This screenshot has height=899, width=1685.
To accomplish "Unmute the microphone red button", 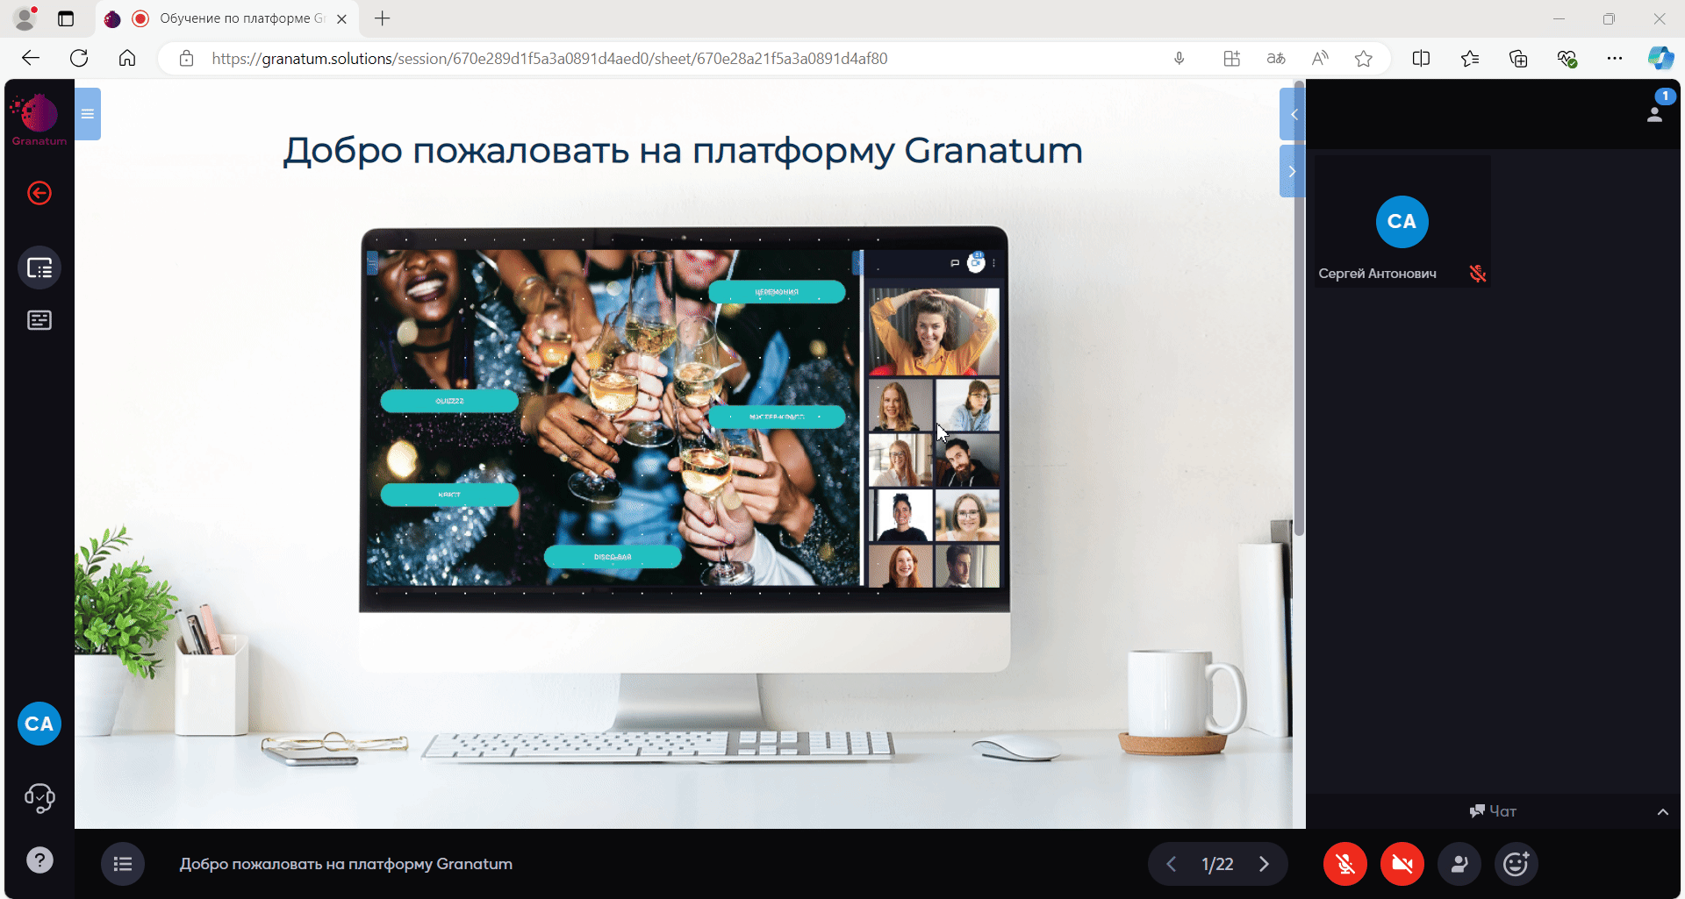I will pos(1345,864).
